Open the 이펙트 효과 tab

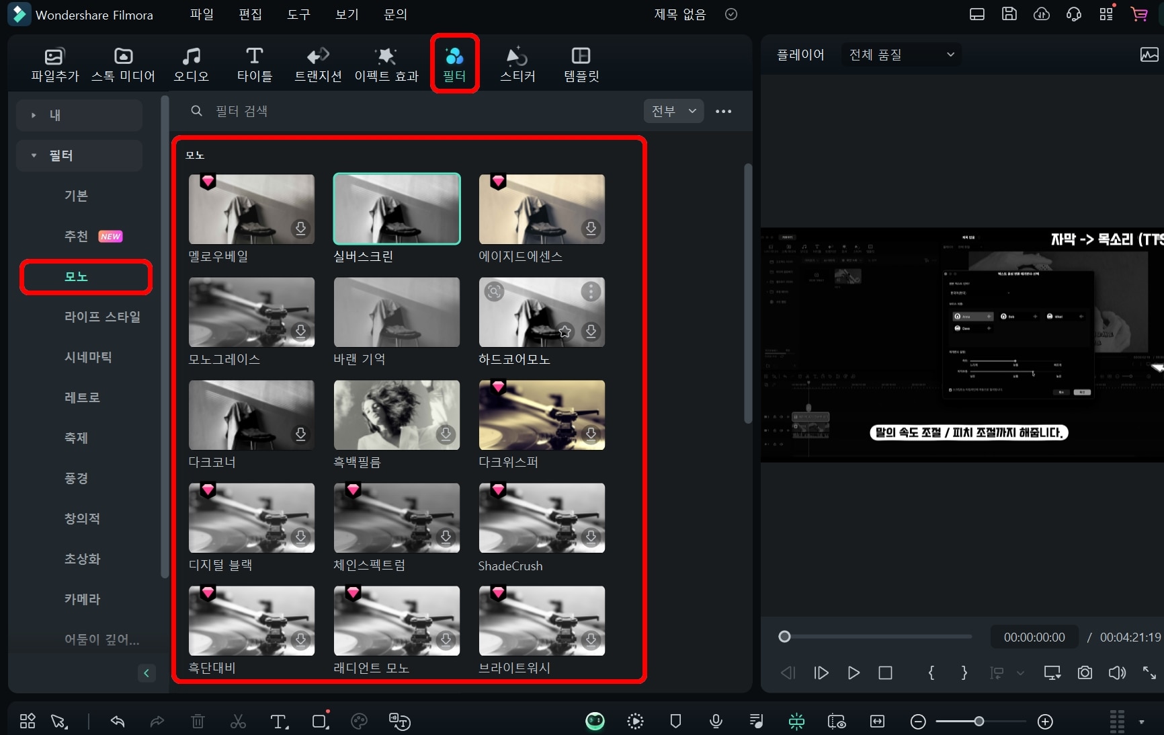pos(386,65)
